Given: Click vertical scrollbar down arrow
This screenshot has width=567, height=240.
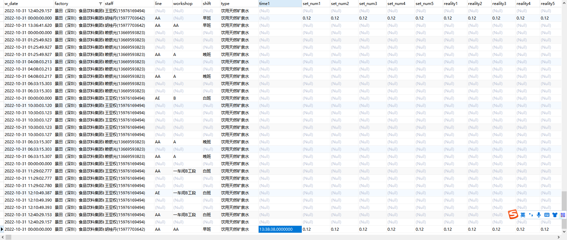Looking at the screenshot, I should (564, 232).
